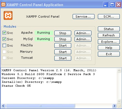The height and width of the screenshot is (109, 122).
Task: Click the Modules group label
Action: click(x=10, y=26)
